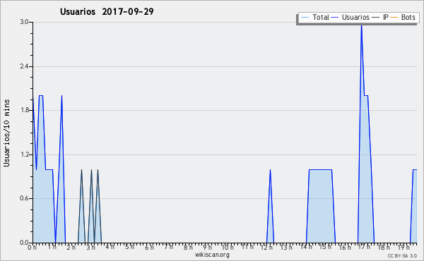Click the '14 h' x-axis label

[x=306, y=247]
